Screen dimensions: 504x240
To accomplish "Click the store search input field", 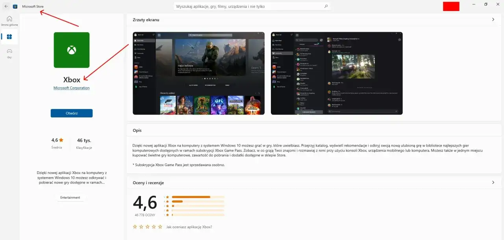I will click(x=252, y=7).
